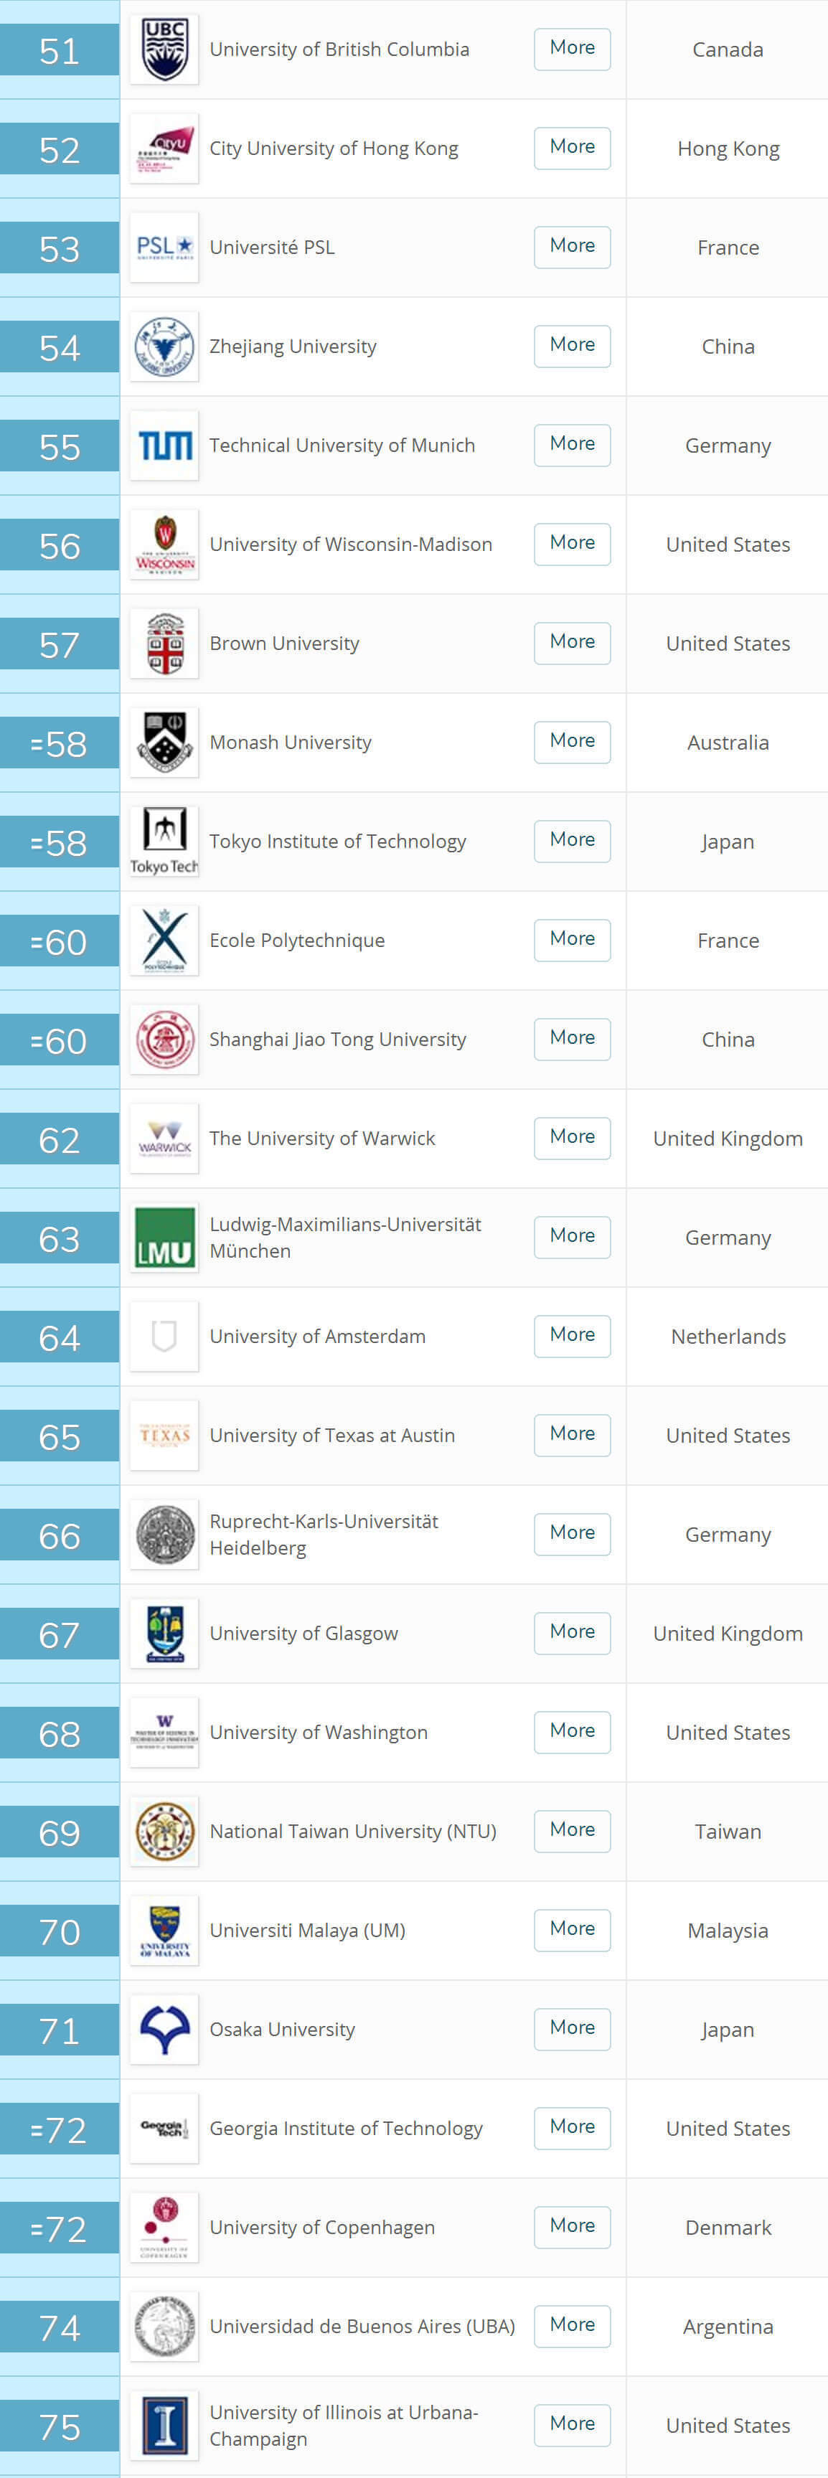Open the Warwick logo image
The height and width of the screenshot is (2478, 828).
coord(164,1138)
